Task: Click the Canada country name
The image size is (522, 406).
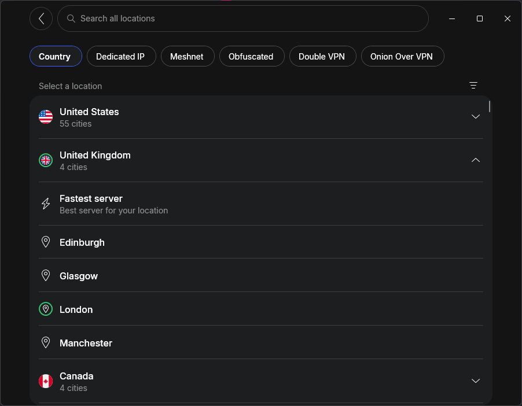Action: (x=76, y=377)
